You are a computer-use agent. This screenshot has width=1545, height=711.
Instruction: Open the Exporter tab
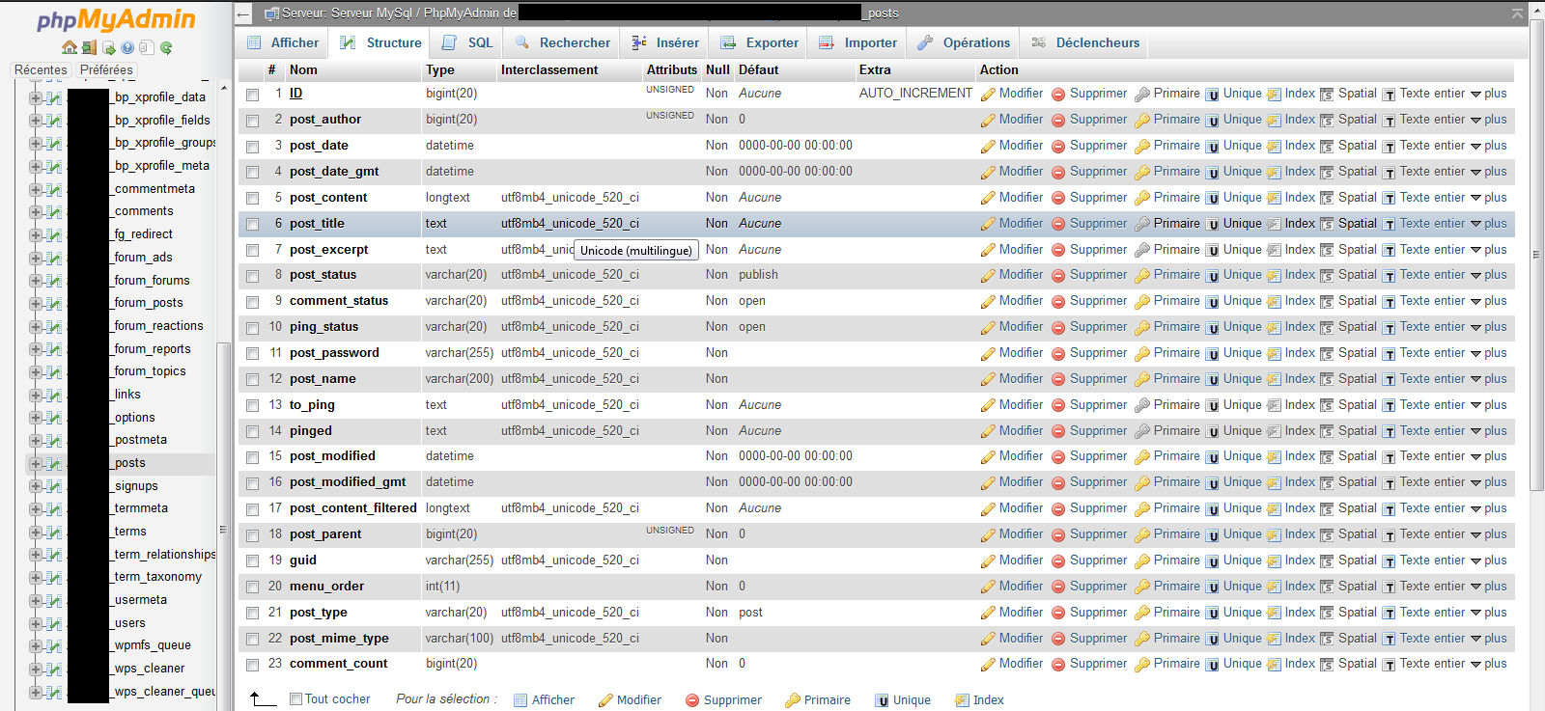click(x=760, y=42)
